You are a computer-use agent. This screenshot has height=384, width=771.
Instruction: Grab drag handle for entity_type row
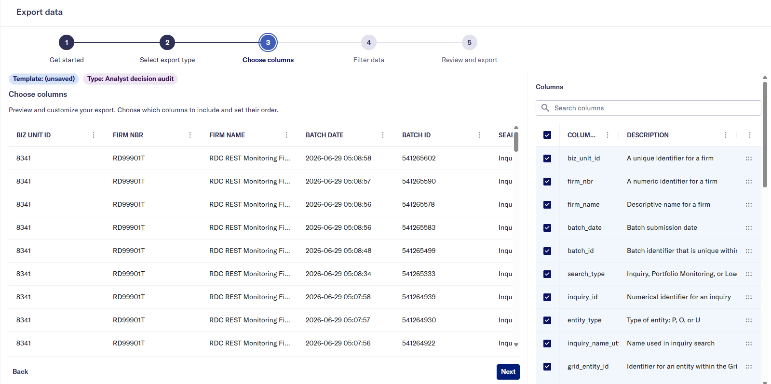[x=749, y=320]
